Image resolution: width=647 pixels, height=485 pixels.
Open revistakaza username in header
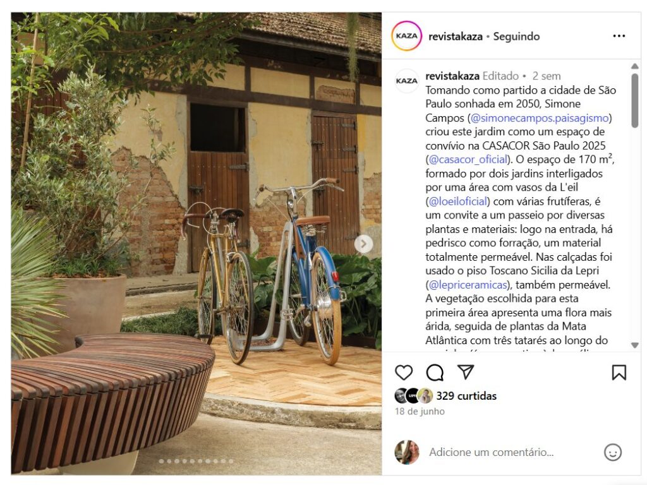tap(456, 37)
